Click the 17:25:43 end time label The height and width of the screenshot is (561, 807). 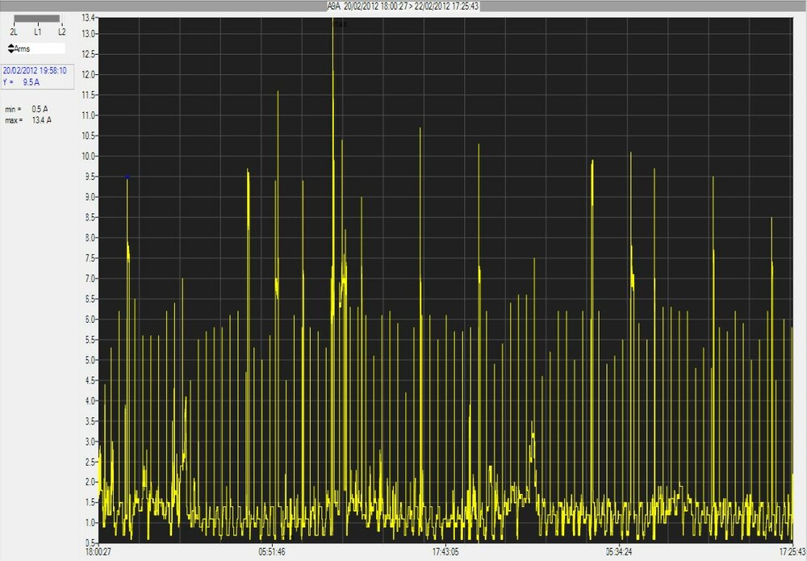[791, 552]
